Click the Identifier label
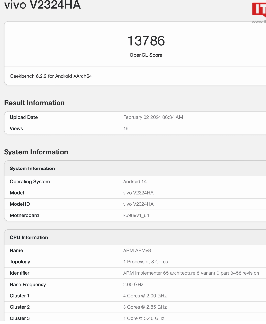The height and width of the screenshot is (324, 266). pos(20,273)
